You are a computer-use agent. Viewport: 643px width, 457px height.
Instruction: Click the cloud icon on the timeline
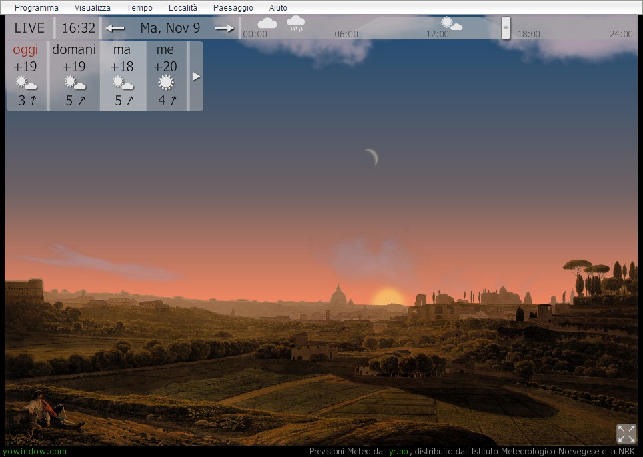tap(267, 23)
